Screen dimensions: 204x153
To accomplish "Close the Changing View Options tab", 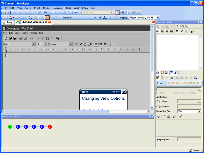I will (x=49, y=22).
